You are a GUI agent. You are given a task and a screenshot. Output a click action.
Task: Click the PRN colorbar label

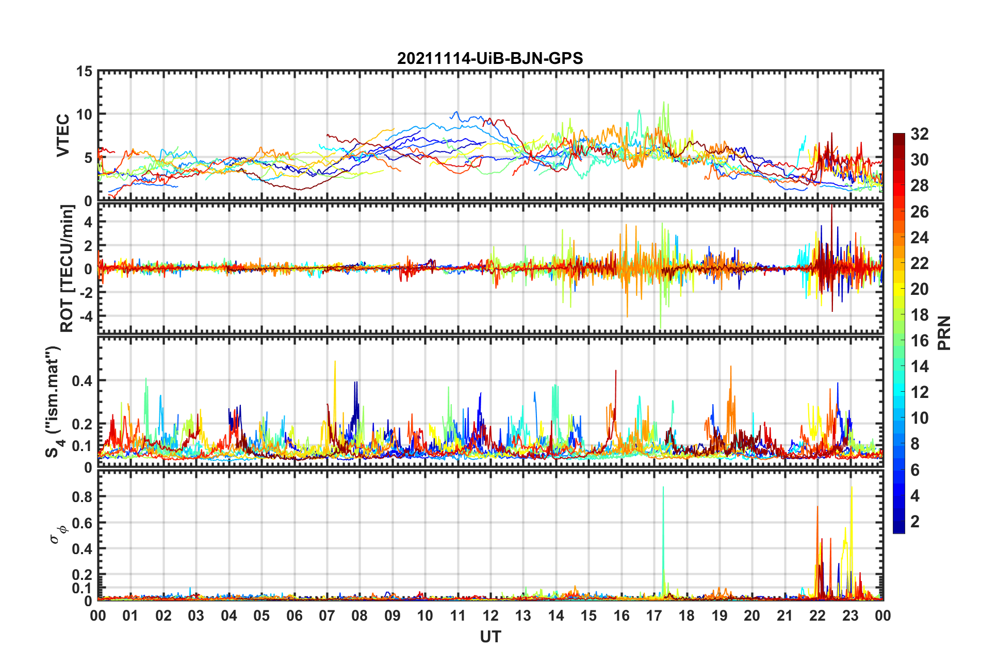tap(944, 333)
